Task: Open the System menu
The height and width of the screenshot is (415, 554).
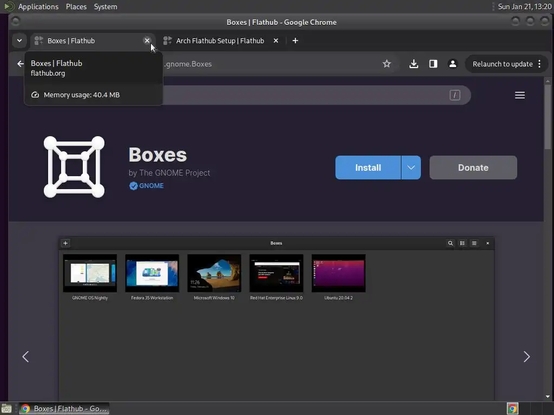Action: pyautogui.click(x=105, y=6)
